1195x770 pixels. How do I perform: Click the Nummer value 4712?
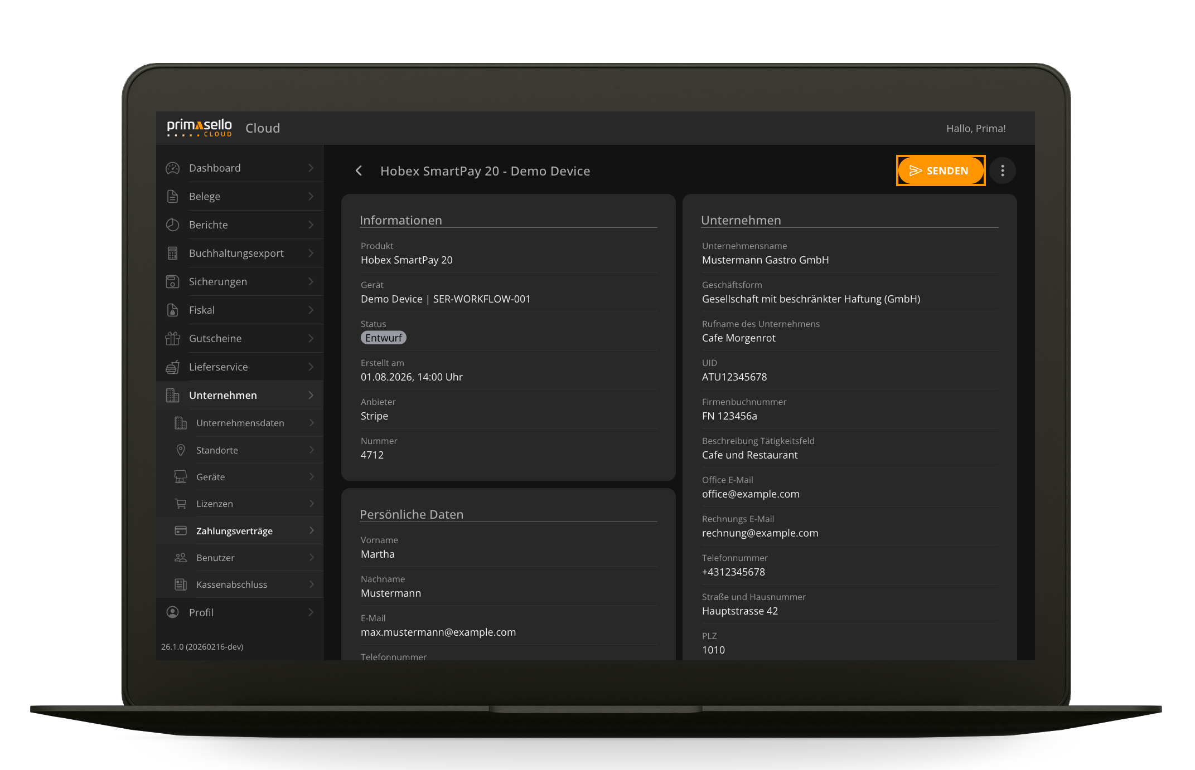pos(372,455)
